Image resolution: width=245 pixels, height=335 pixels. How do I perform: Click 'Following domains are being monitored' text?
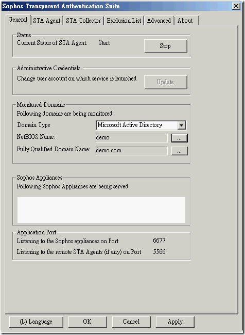pyautogui.click(x=64, y=114)
